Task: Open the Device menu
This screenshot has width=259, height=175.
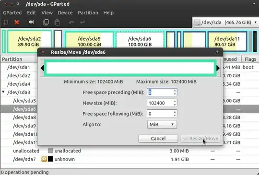Action: pyautogui.click(x=65, y=13)
